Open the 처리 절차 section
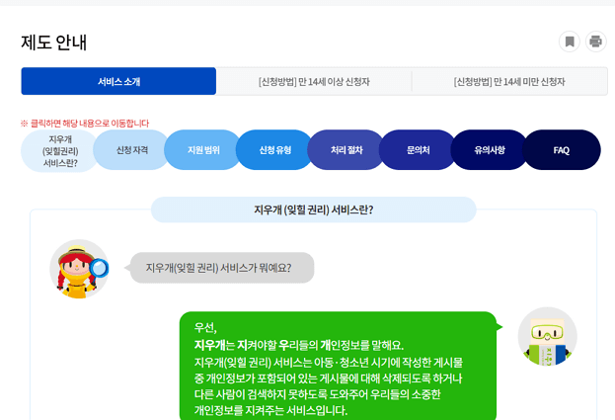 pyautogui.click(x=346, y=150)
